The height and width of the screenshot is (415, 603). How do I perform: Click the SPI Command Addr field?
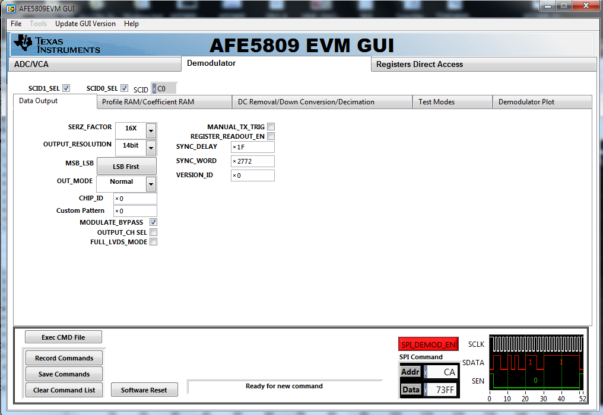pyautogui.click(x=442, y=372)
